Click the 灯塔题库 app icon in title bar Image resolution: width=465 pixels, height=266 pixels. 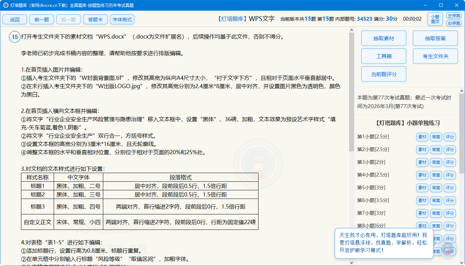point(5,5)
